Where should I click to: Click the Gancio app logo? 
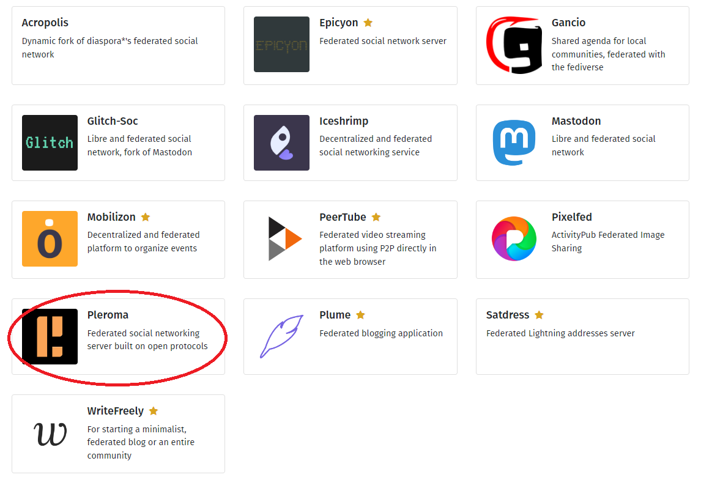tap(514, 43)
